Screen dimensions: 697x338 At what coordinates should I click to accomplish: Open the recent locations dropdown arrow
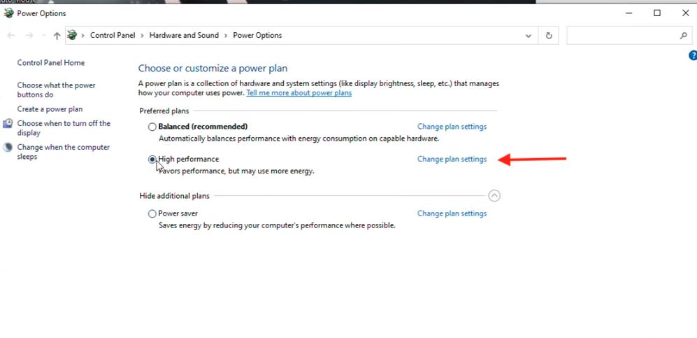click(43, 36)
